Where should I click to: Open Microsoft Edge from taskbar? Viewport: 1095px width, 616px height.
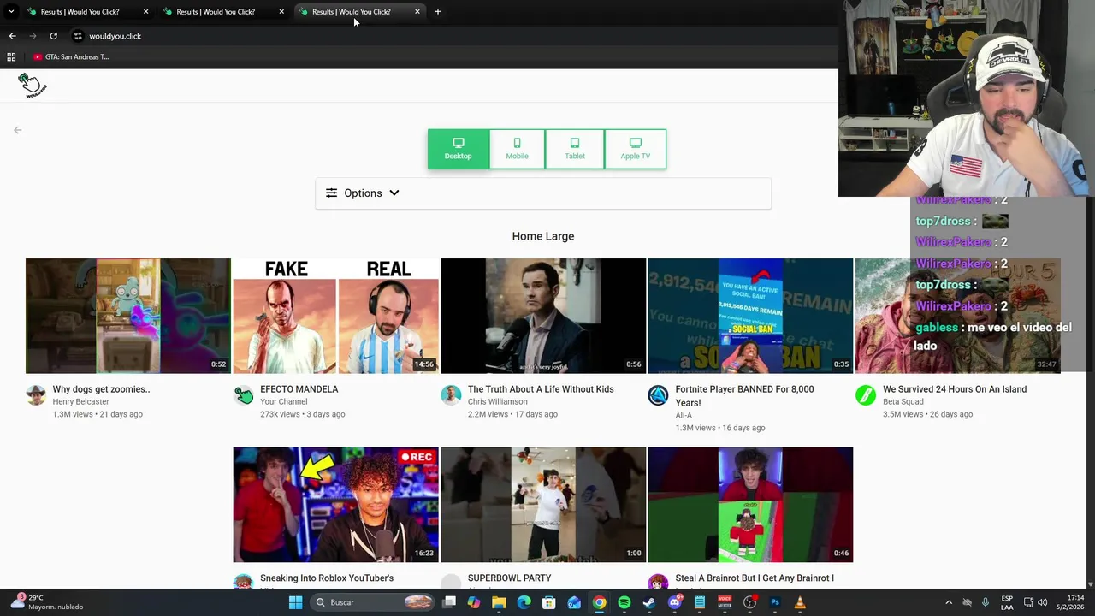point(524,602)
